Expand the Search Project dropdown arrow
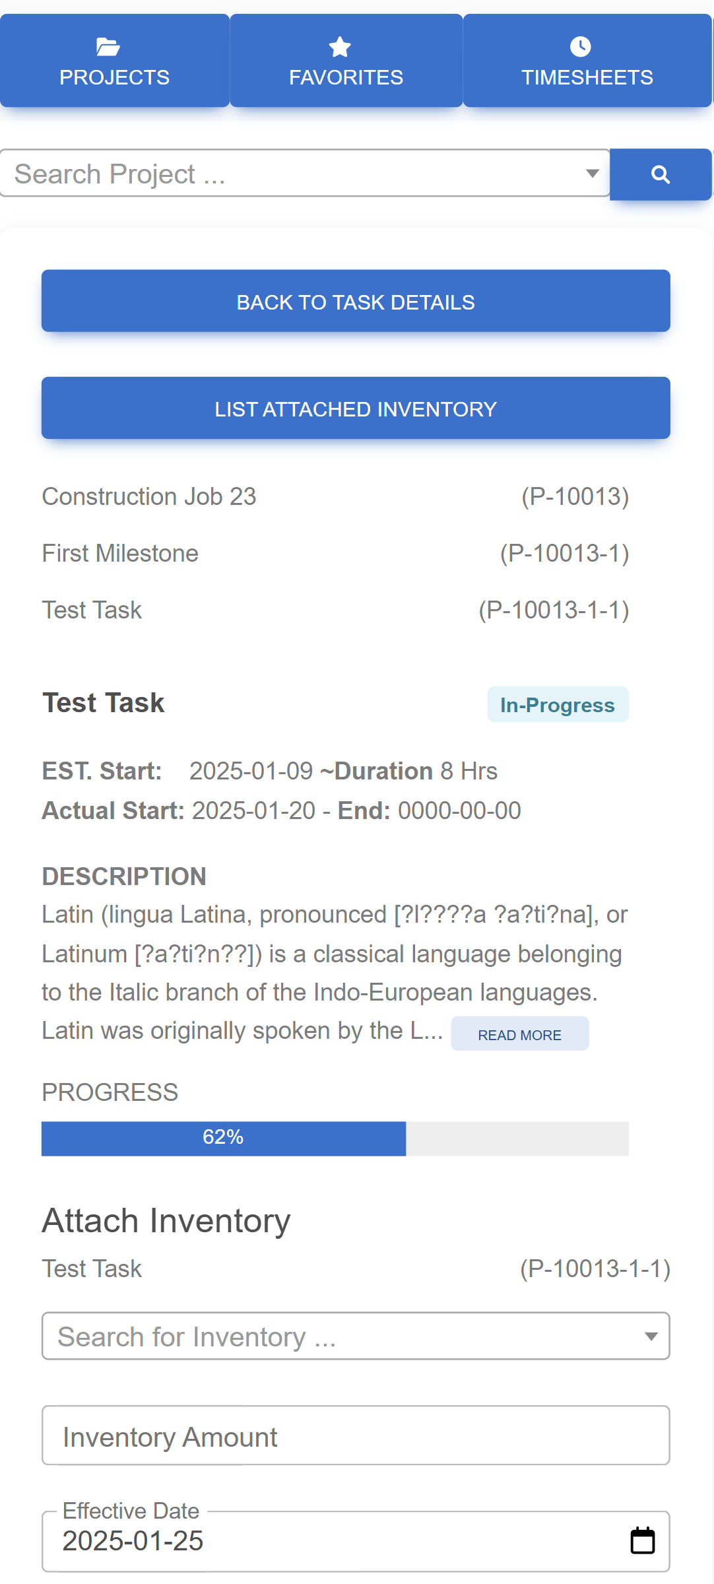This screenshot has height=1584, width=714. tap(592, 174)
